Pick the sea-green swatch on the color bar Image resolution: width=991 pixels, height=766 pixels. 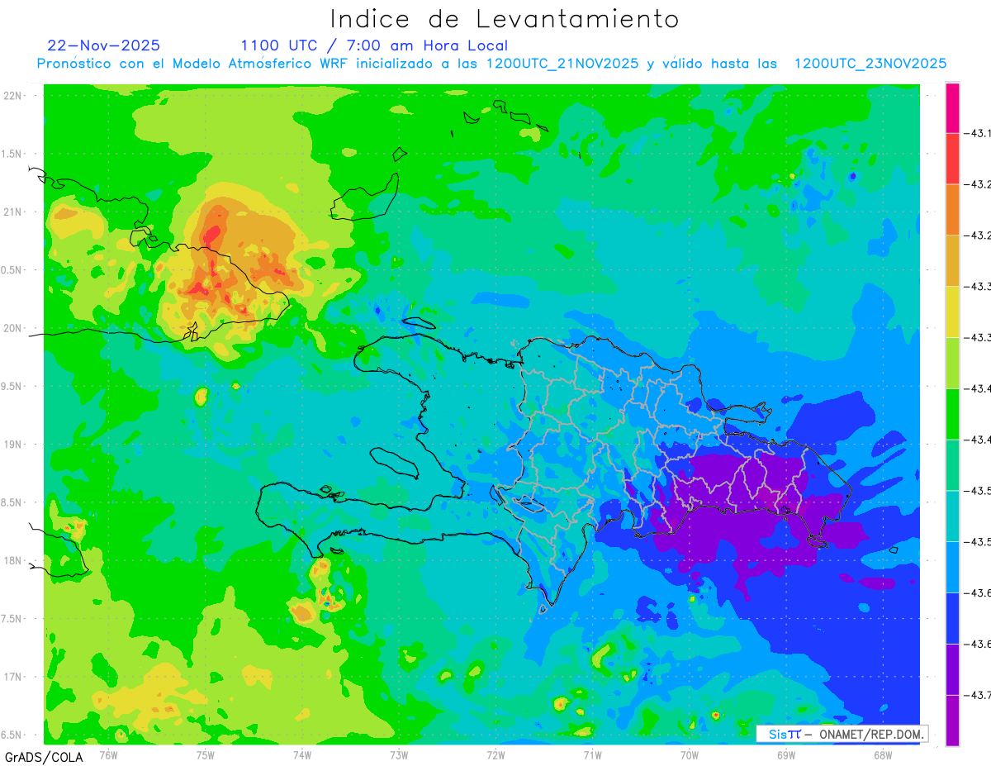pyautogui.click(x=952, y=466)
